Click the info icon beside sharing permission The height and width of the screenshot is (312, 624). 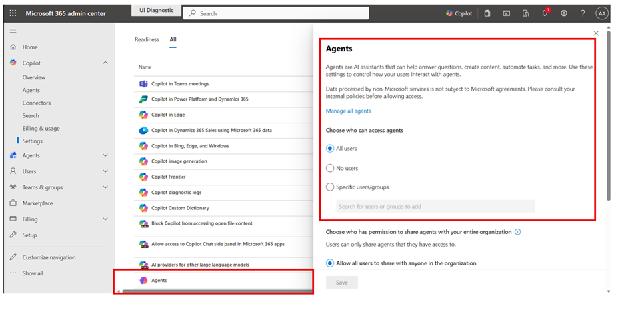pos(518,231)
